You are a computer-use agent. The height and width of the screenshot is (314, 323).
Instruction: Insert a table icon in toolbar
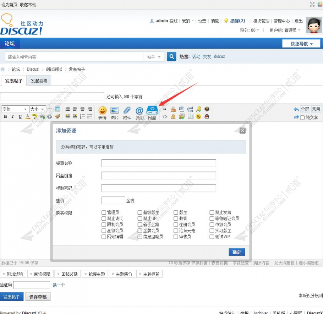58,109
